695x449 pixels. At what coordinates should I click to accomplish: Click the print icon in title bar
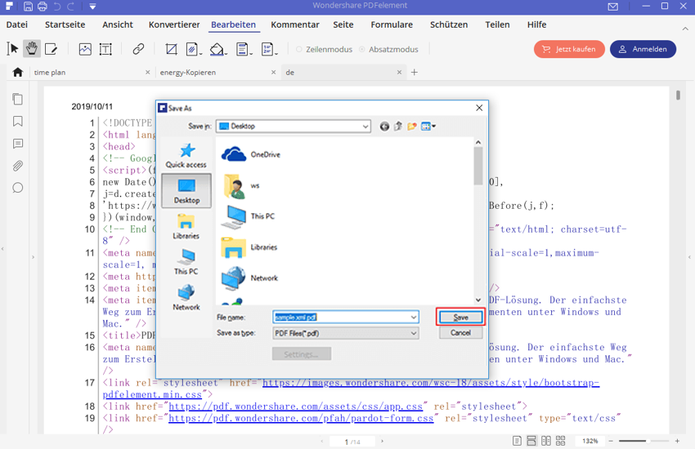click(43, 7)
